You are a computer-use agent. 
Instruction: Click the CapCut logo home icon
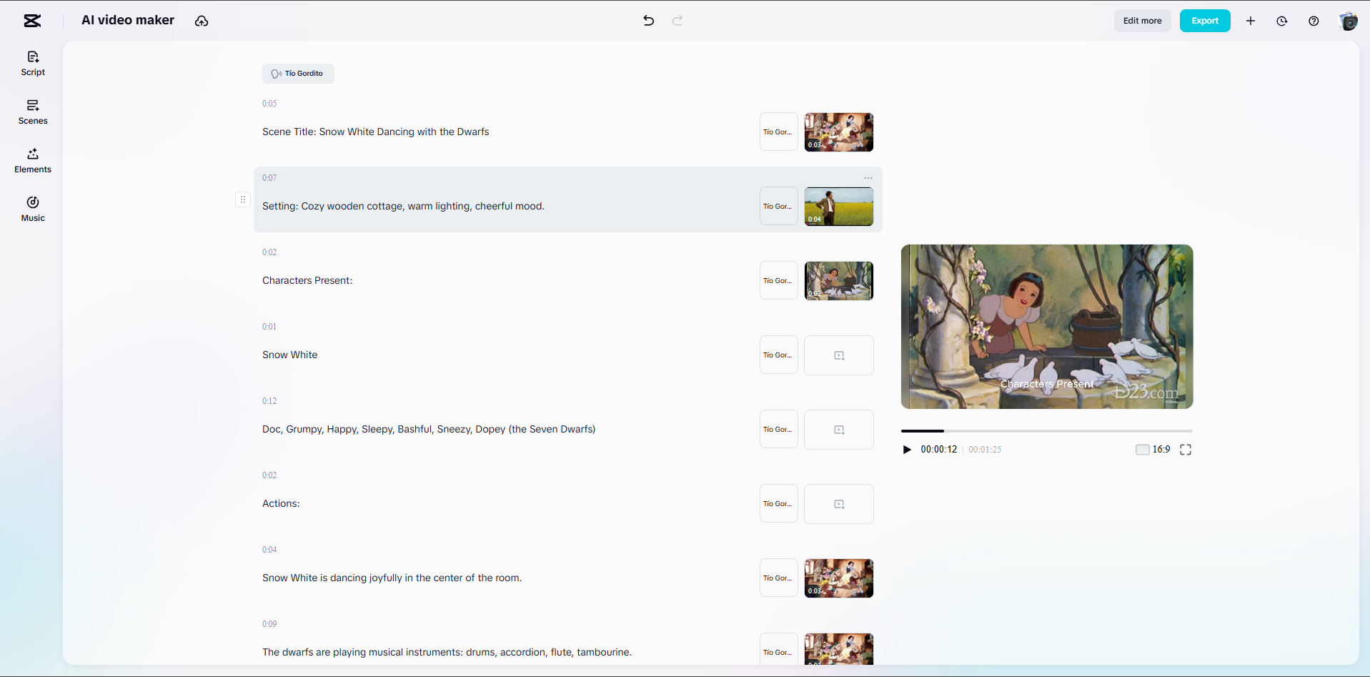tap(32, 21)
